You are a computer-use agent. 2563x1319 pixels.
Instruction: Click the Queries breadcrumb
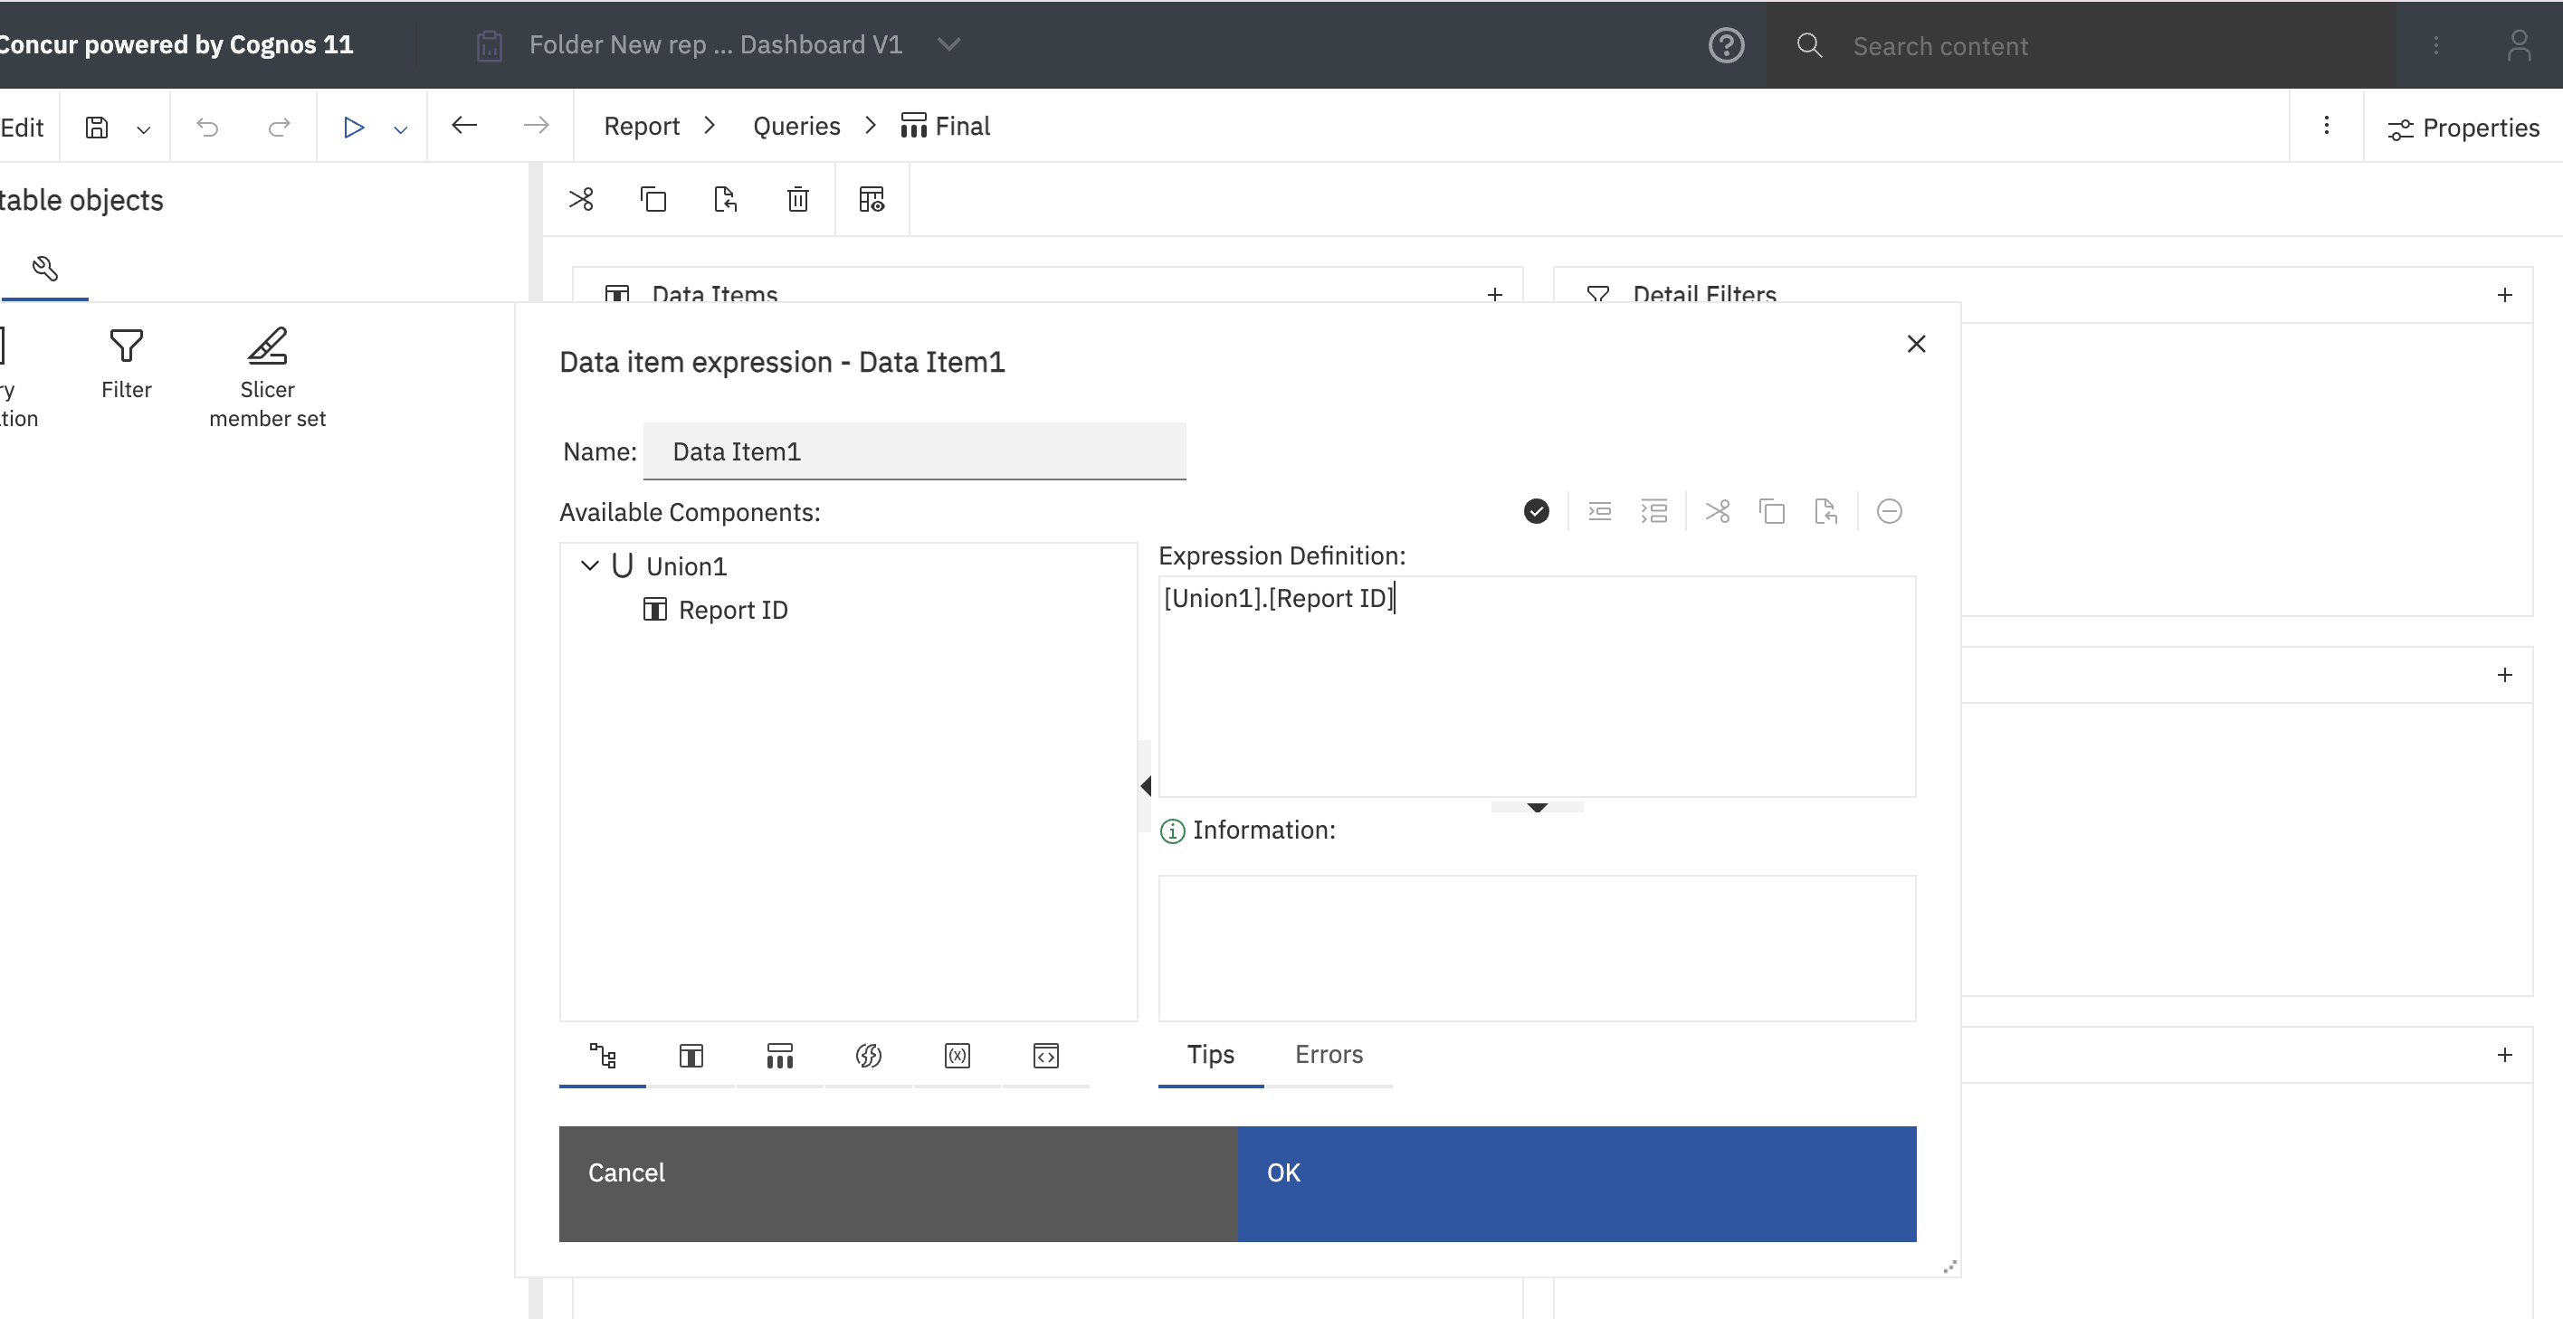coord(796,127)
